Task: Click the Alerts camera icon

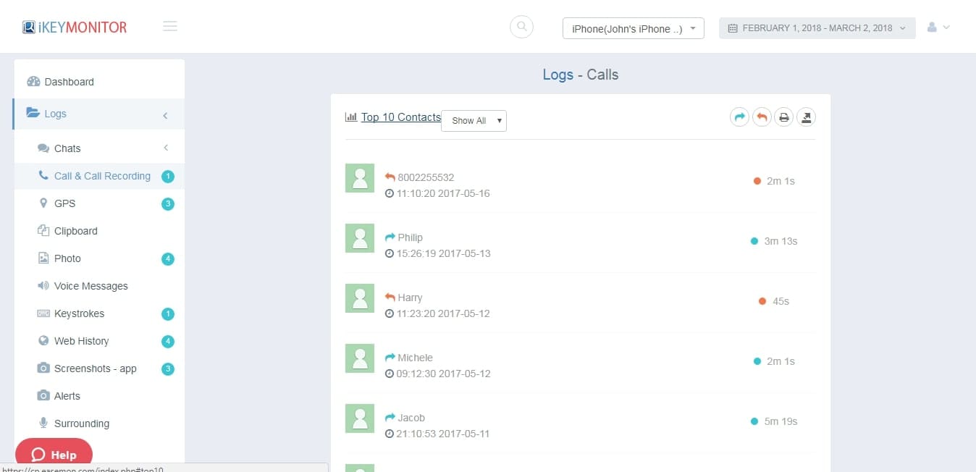Action: [x=43, y=396]
